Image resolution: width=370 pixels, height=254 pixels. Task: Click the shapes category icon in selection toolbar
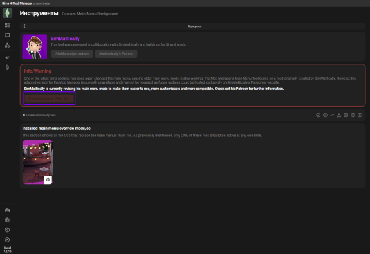tap(339, 115)
